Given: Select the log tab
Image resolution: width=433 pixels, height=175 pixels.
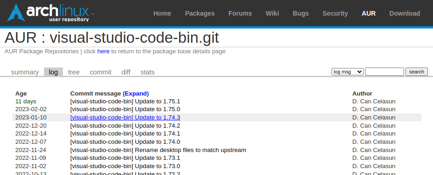Looking at the screenshot, I should (53, 72).
